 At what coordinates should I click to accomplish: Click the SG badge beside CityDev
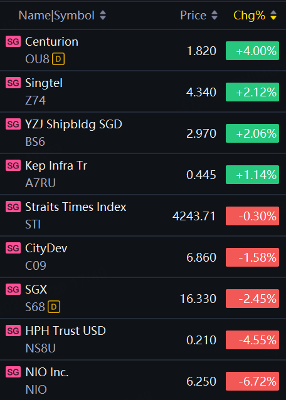pos(13,249)
